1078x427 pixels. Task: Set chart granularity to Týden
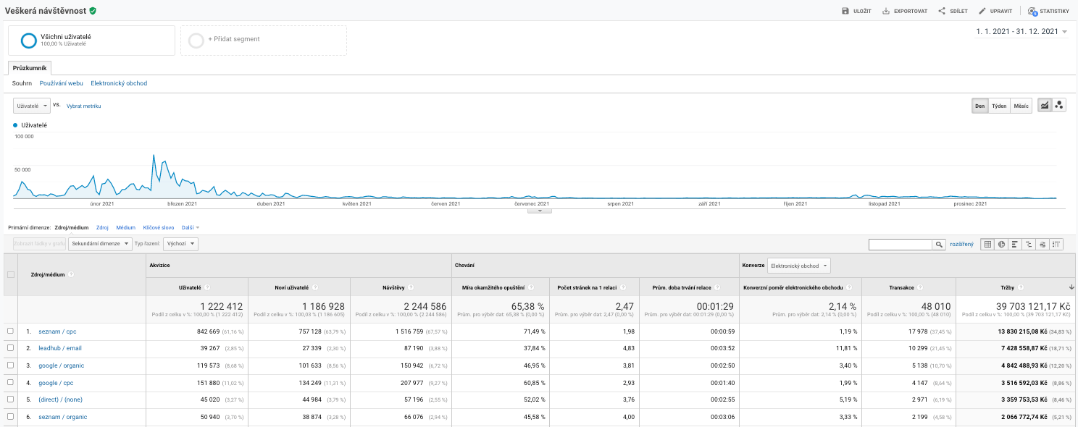click(999, 106)
